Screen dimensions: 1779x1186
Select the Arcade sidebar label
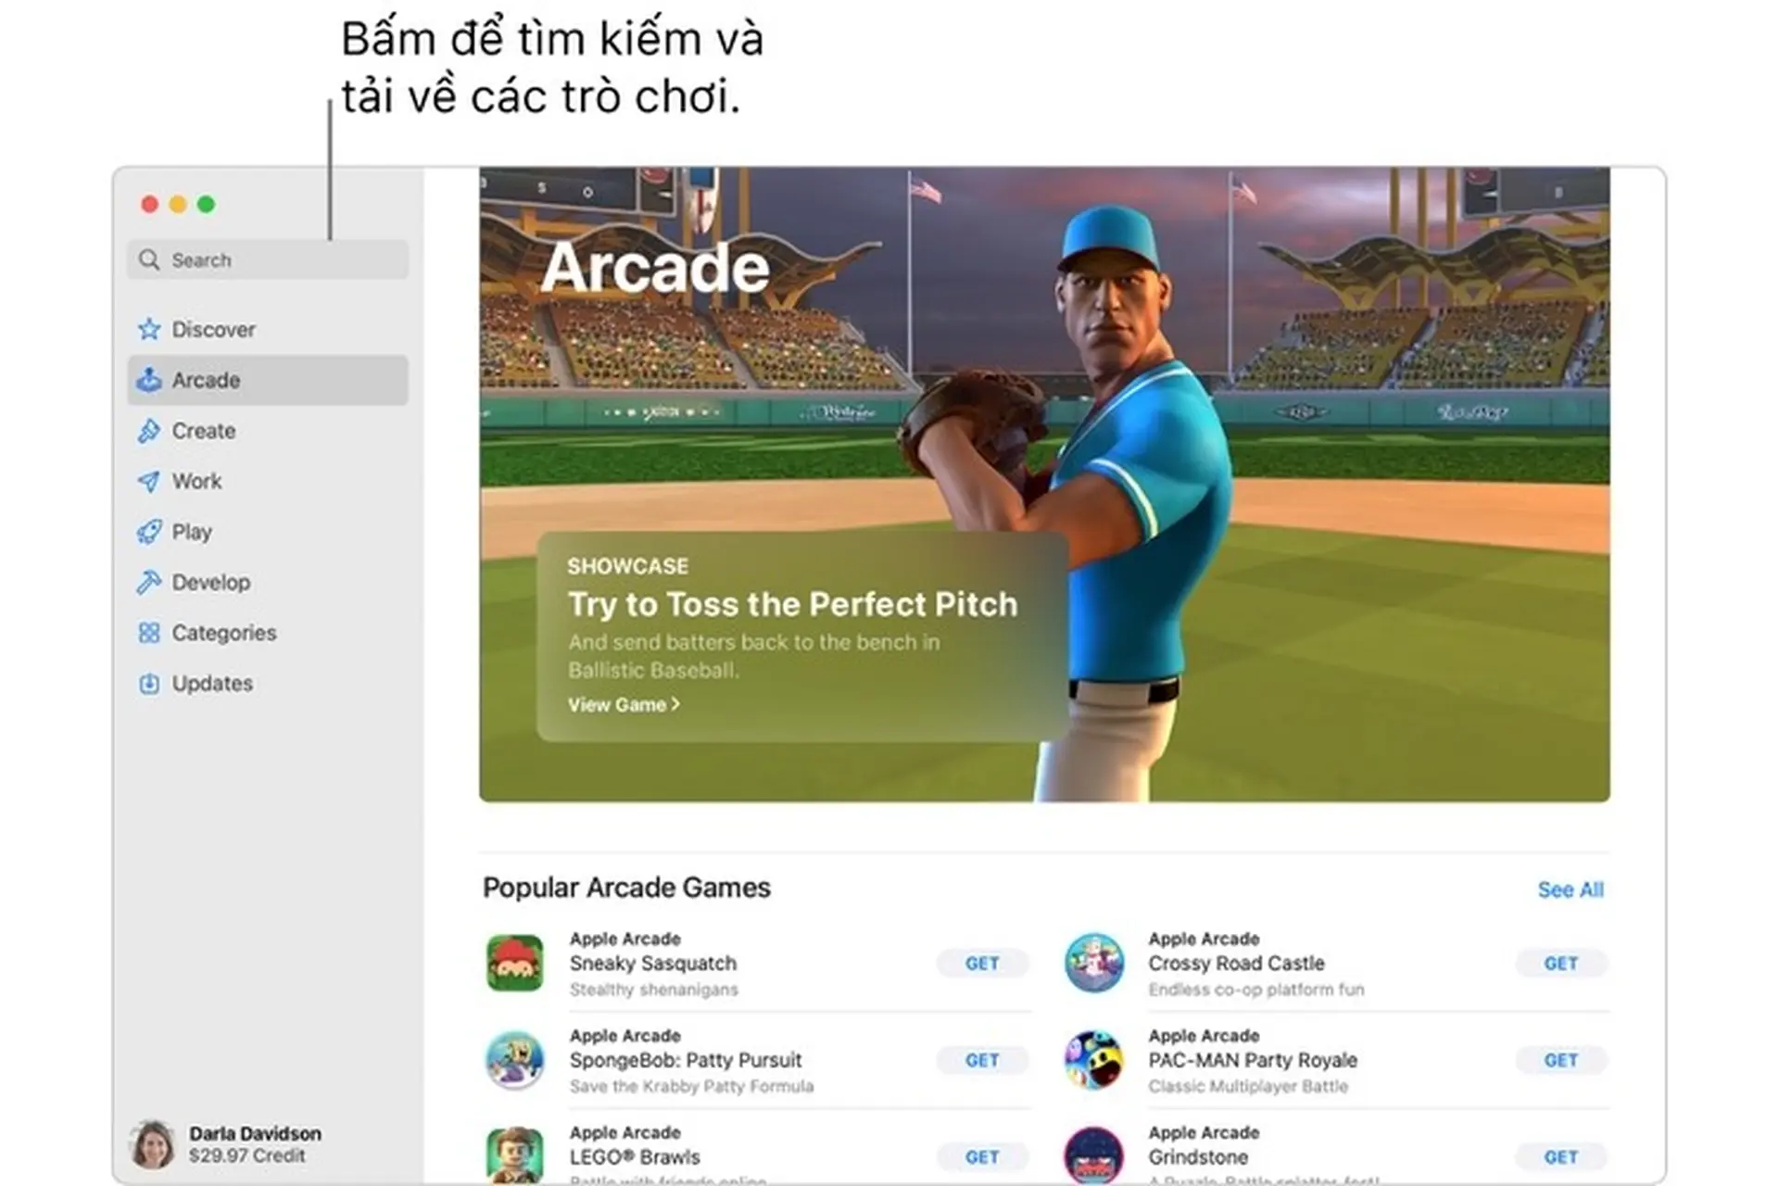click(x=206, y=380)
